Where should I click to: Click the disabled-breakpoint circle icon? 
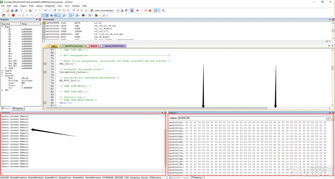click(x=141, y=11)
